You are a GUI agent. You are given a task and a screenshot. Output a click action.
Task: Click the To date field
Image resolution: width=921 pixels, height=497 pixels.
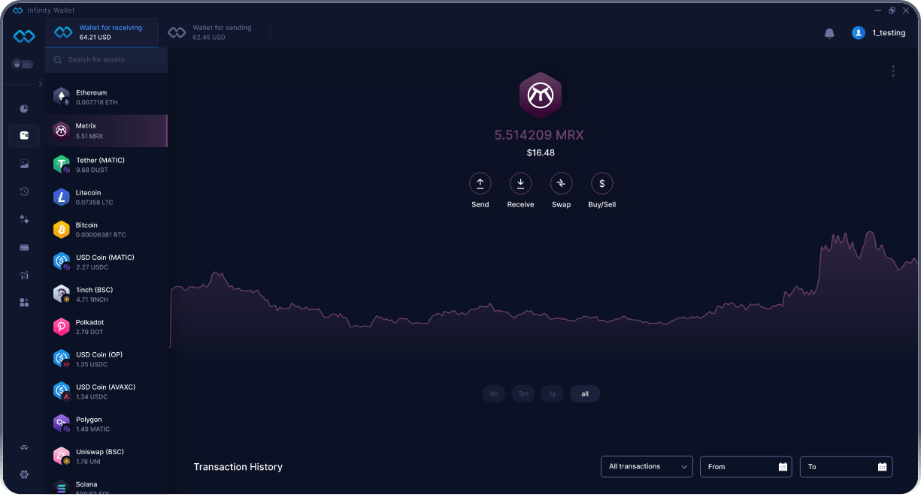click(846, 466)
